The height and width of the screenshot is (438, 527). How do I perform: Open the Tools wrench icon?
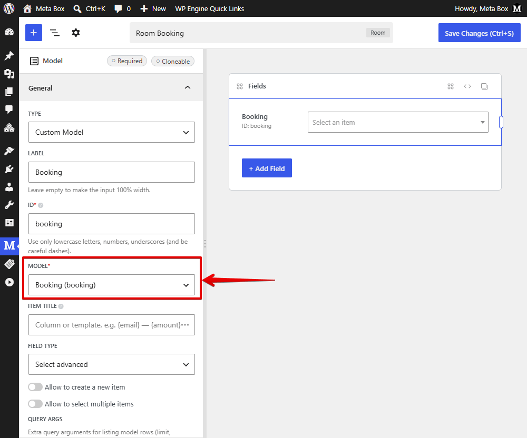[9, 205]
